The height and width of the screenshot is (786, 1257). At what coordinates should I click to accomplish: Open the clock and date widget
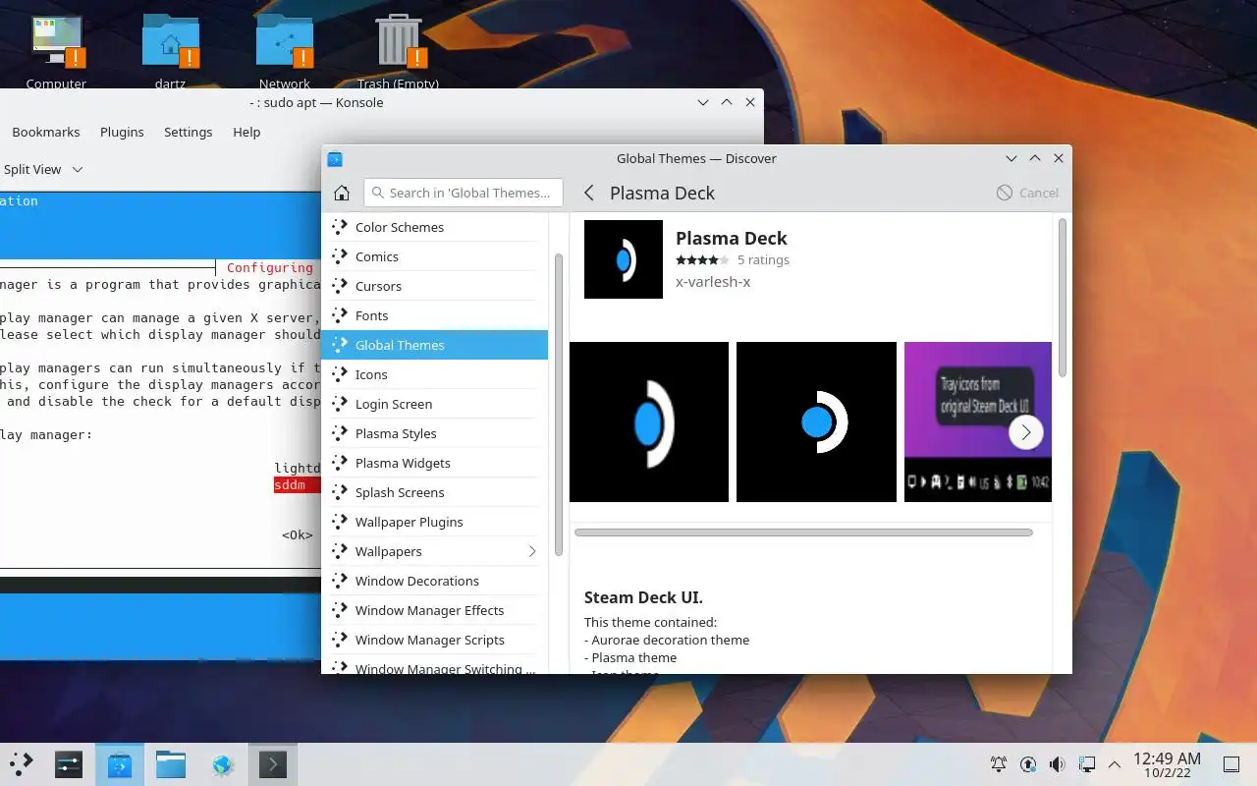pos(1167,764)
